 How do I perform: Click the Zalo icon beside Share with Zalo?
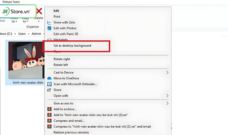point(49,22)
